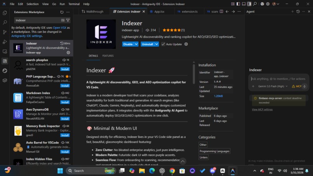Viewport: 313px width, 176px height.
Task: Toggle primary side bar visibility
Action: point(238,4)
